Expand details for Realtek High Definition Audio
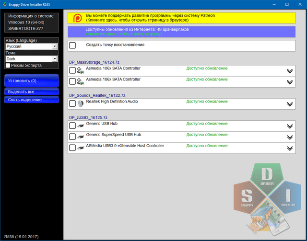 point(290,104)
